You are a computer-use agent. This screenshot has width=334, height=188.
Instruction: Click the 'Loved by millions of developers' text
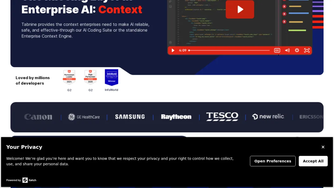click(32, 80)
